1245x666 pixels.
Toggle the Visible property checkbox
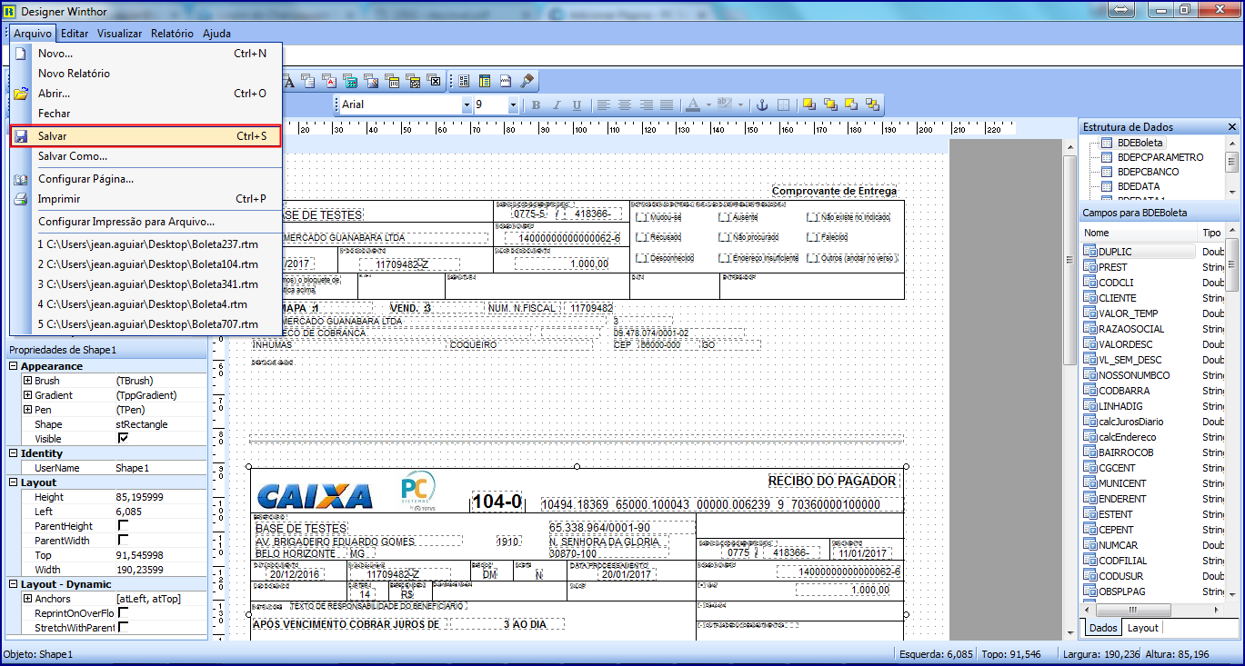click(x=123, y=439)
